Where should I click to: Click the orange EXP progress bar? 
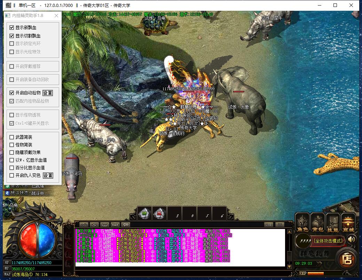click(x=316, y=273)
